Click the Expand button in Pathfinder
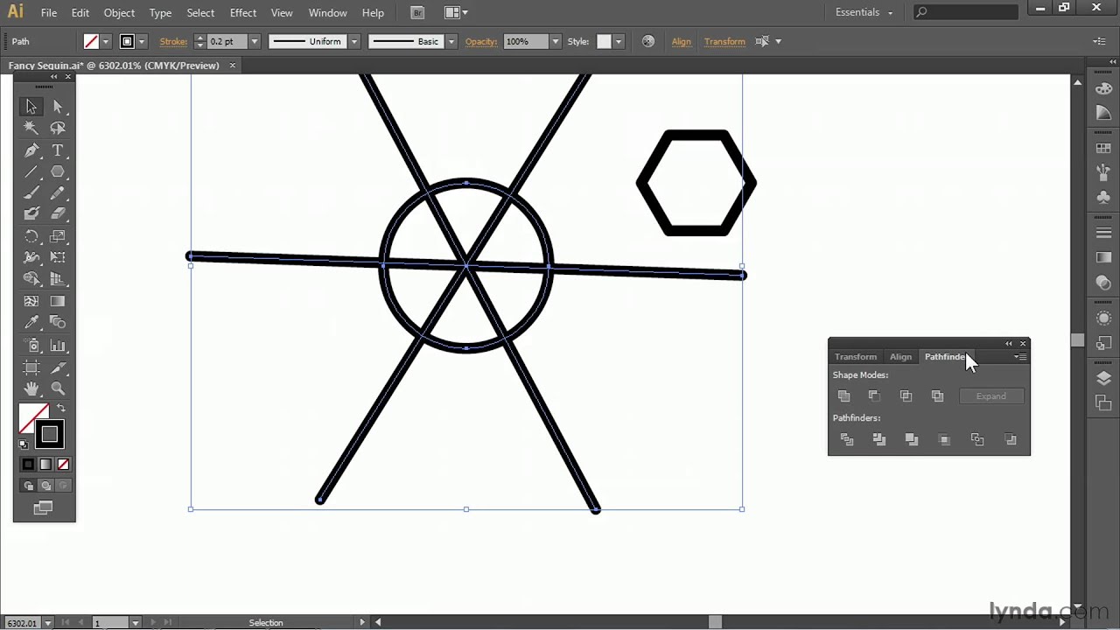The height and width of the screenshot is (630, 1120). (990, 395)
